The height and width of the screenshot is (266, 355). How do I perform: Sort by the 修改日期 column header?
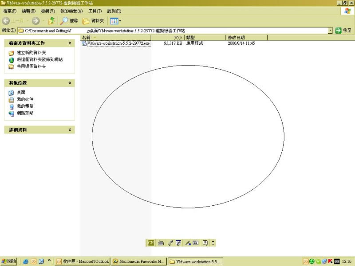coord(247,38)
